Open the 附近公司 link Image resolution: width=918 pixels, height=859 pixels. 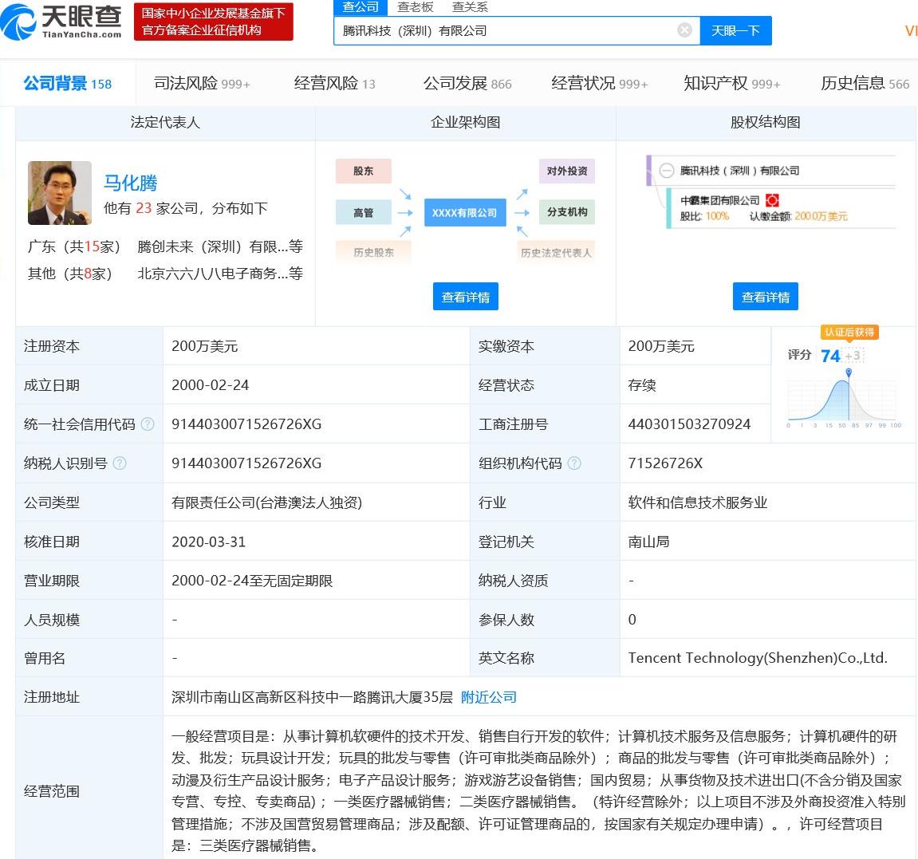point(489,697)
